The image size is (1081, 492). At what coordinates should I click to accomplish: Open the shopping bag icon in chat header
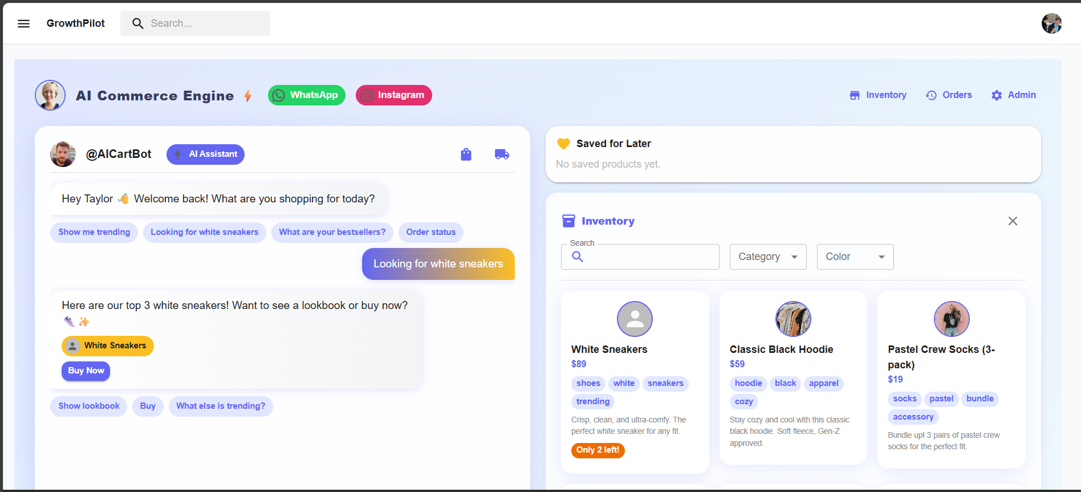(x=466, y=154)
